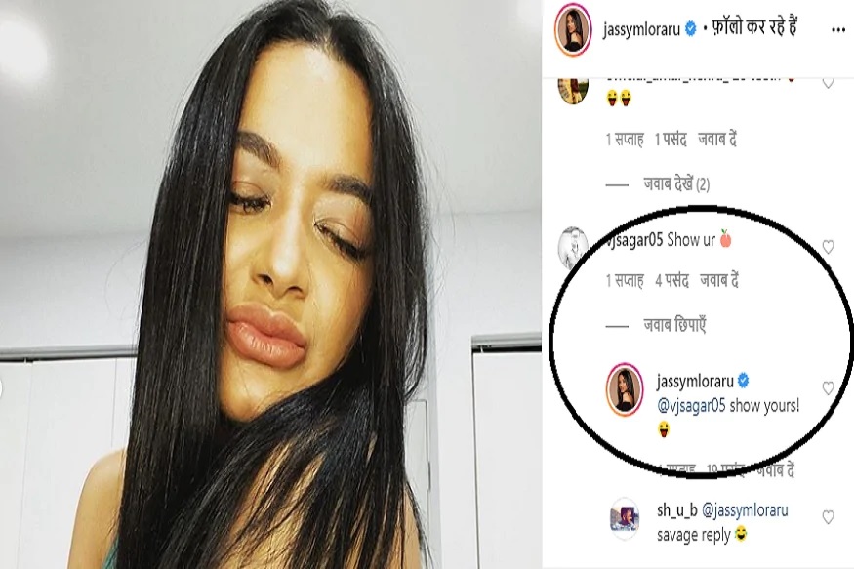Viewport: 854px width, 569px height.
Task: Open the @jassymloraru mention in sh_u_b's comment
Action: 745,510
